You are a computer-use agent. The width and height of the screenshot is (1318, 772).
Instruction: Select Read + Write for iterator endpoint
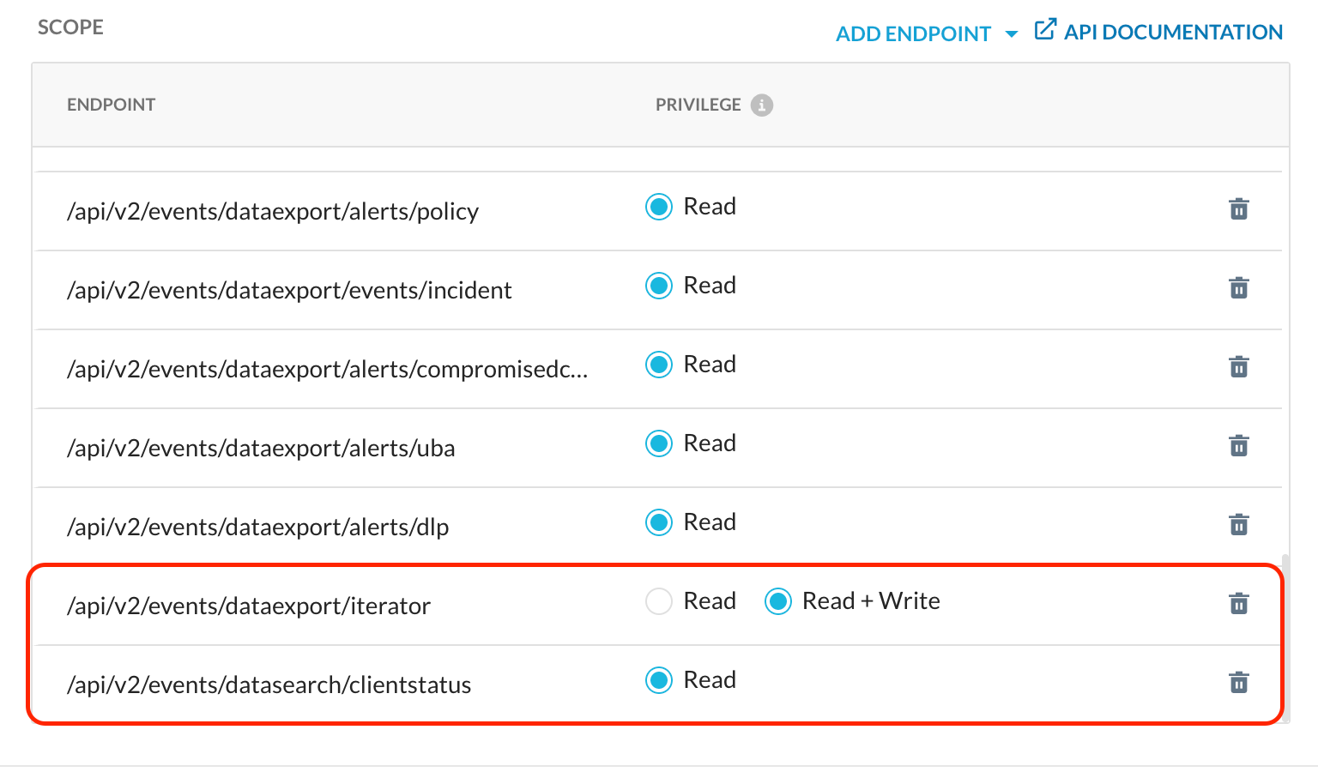pos(778,601)
